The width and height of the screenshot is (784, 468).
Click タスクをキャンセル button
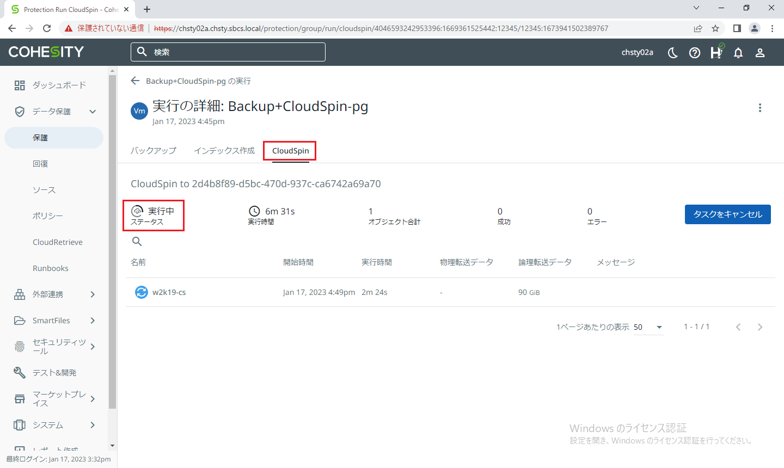point(727,214)
